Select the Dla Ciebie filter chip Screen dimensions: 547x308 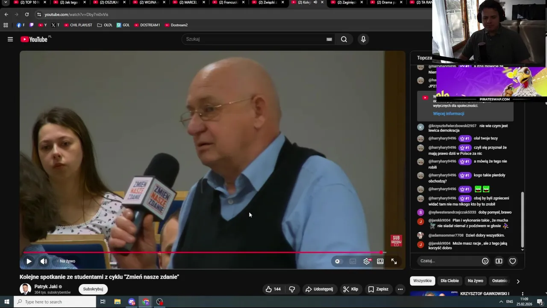pos(450,281)
